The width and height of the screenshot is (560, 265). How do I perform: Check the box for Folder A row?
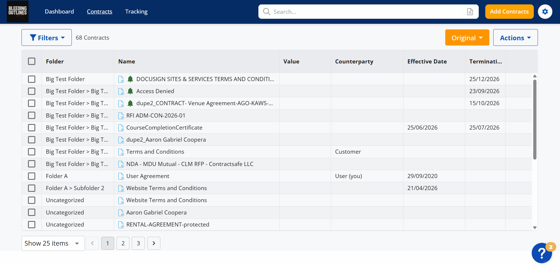[32, 176]
